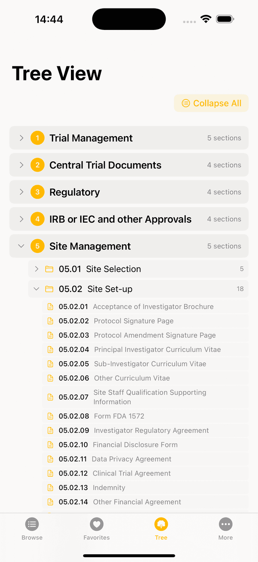258x562 pixels.
Task: Open 05.02.01 Acceptance of Investigator Brochure
Action: click(145, 307)
